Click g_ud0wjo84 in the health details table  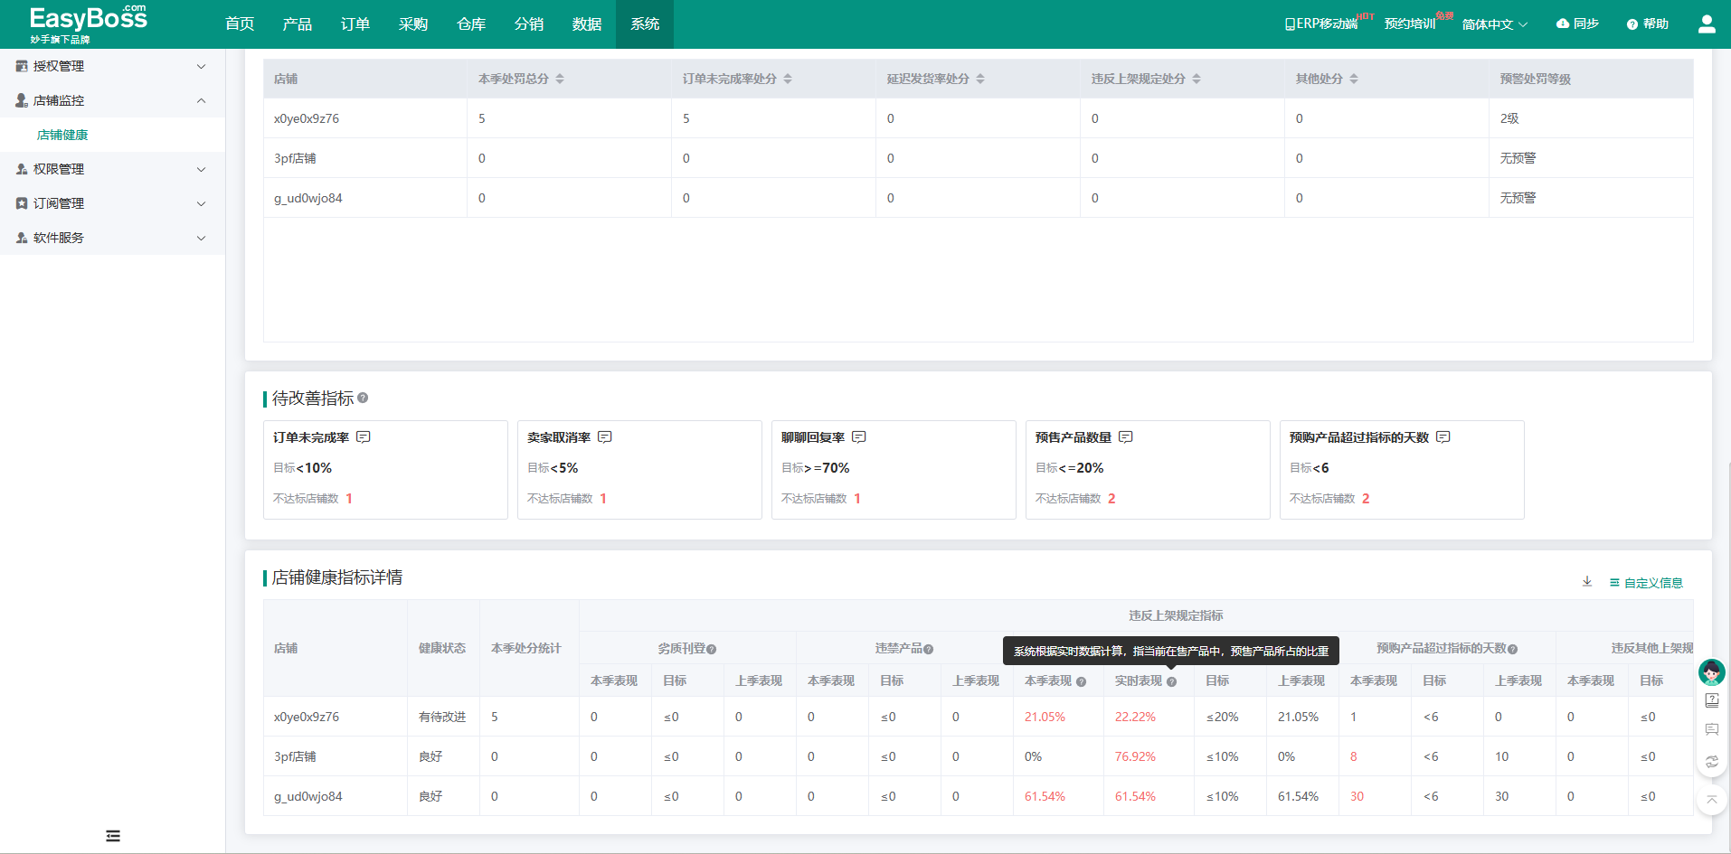[308, 796]
